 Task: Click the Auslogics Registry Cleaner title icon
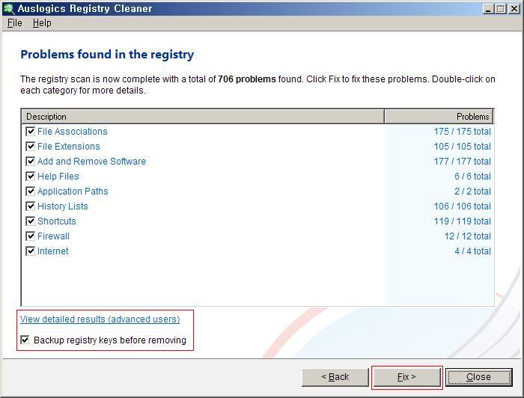coord(9,9)
